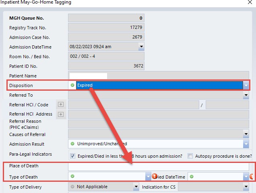Click green check icon in Admission Result field
The image size is (256, 193).
tap(72, 144)
